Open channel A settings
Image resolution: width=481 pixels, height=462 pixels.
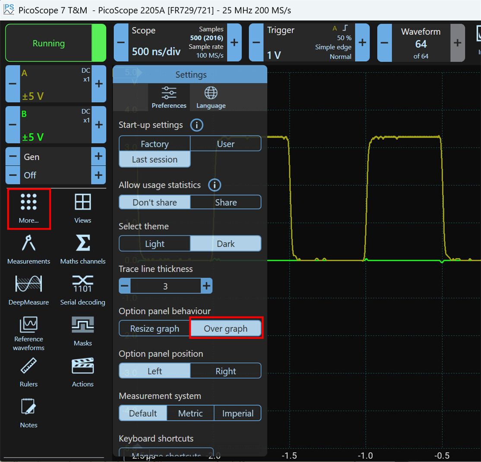tap(56, 84)
